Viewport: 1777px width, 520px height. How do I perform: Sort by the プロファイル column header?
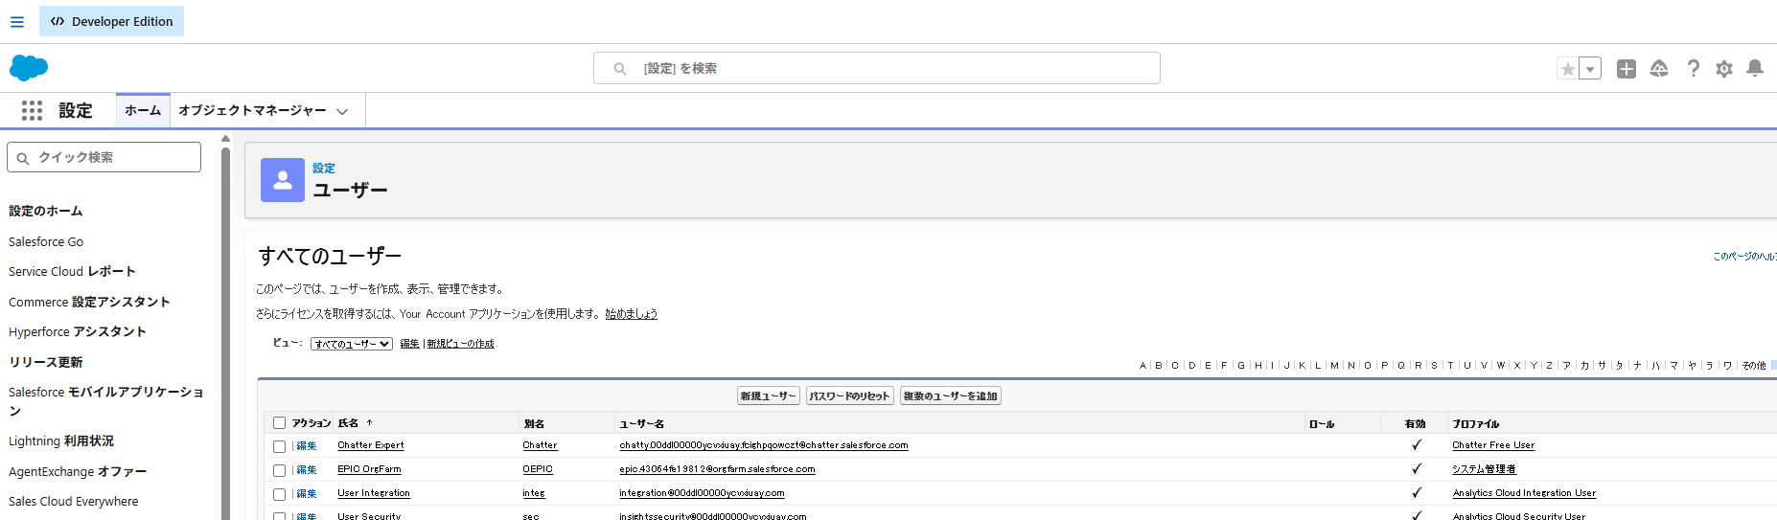tap(1475, 423)
